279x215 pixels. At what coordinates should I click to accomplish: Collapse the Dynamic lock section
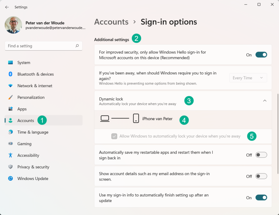(x=265, y=100)
